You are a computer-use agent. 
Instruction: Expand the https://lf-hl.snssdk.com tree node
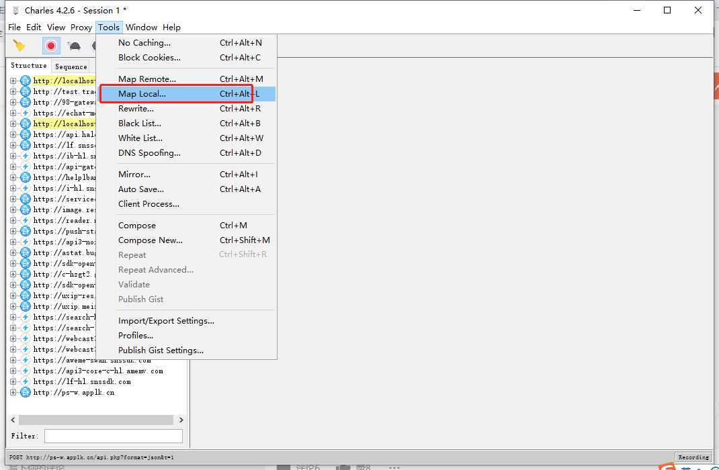[x=13, y=382]
